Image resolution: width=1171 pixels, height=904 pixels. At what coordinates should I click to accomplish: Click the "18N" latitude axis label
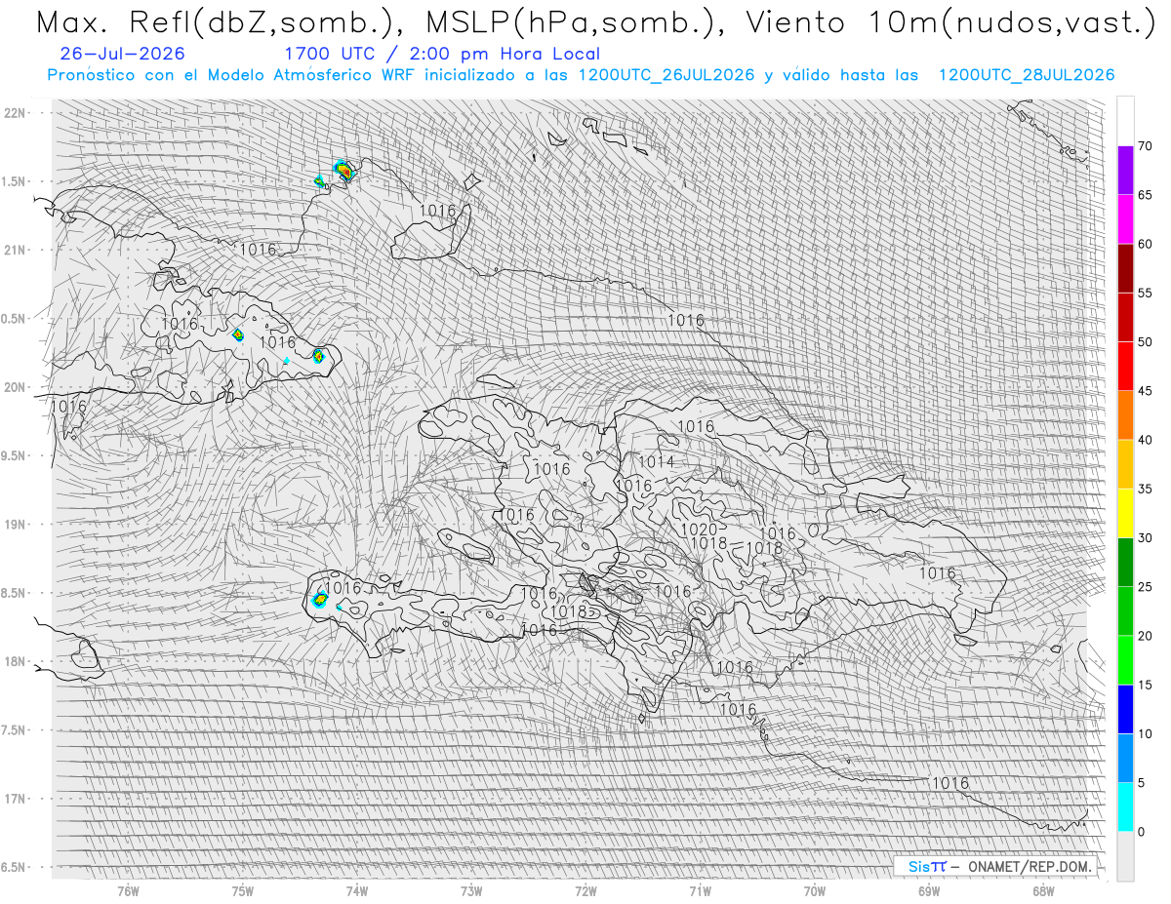click(16, 662)
